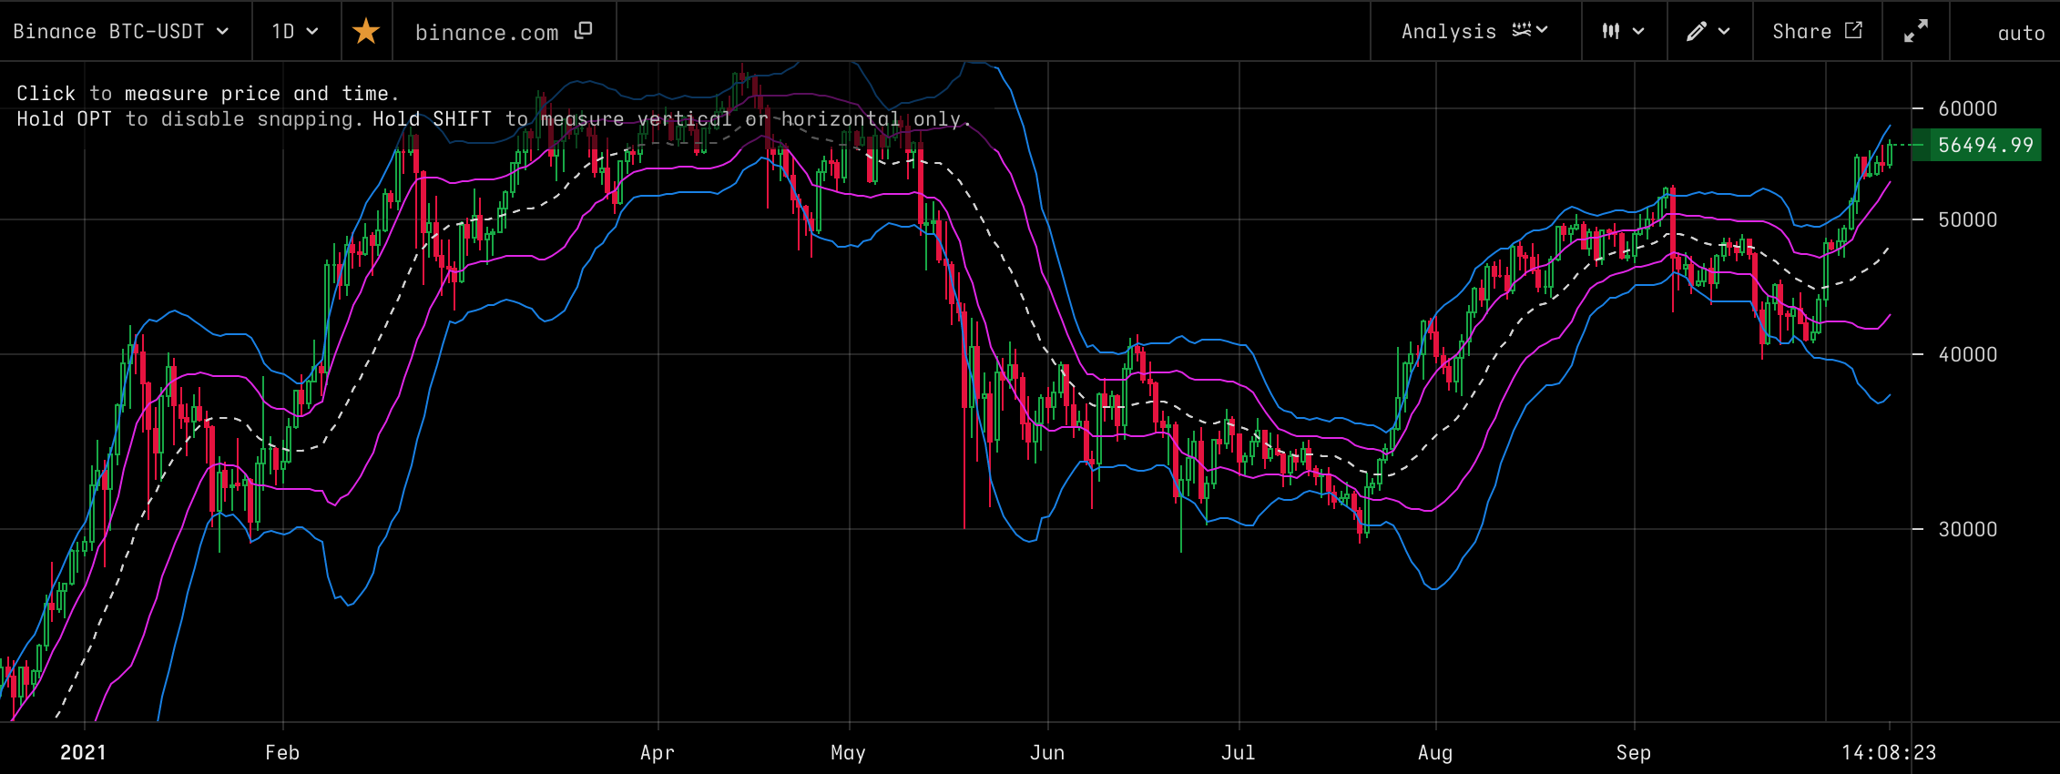Image resolution: width=2060 pixels, height=774 pixels.
Task: Click the Feb time axis label
Action: 282,752
